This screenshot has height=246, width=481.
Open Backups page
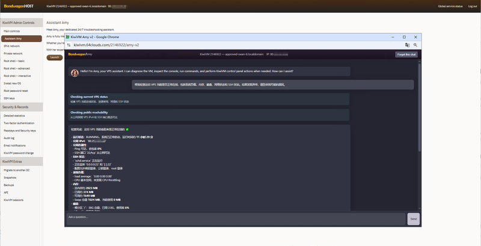tap(8, 185)
